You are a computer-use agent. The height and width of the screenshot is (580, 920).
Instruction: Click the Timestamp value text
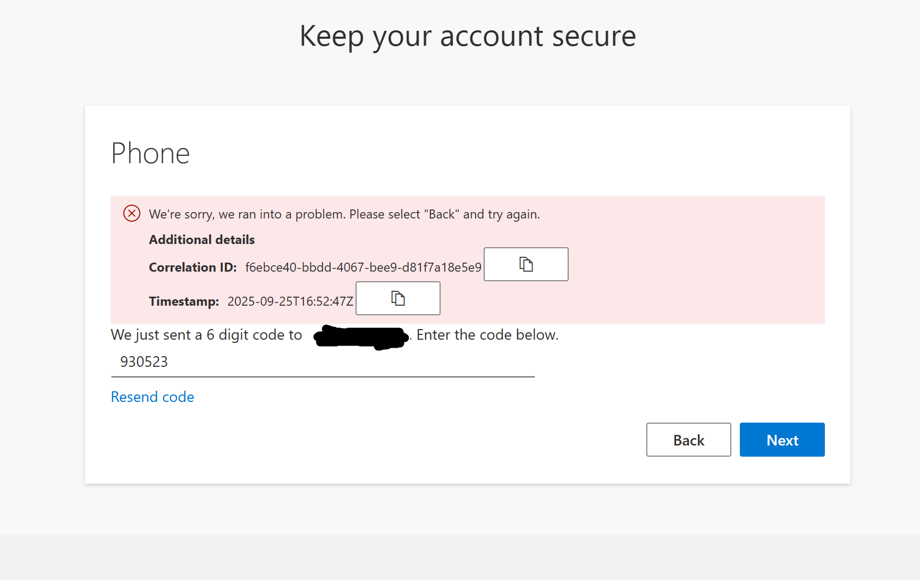[290, 301]
